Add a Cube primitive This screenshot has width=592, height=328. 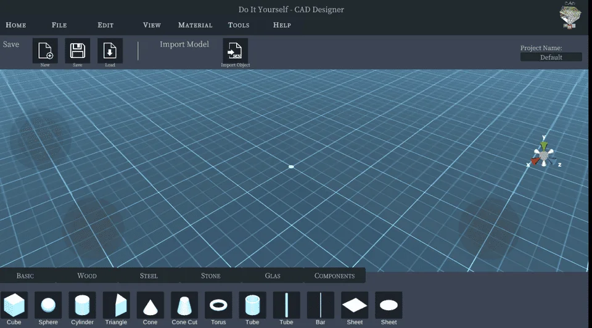(14, 305)
